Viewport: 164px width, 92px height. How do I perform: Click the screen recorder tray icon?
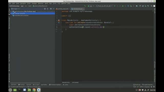(x=140, y=90)
